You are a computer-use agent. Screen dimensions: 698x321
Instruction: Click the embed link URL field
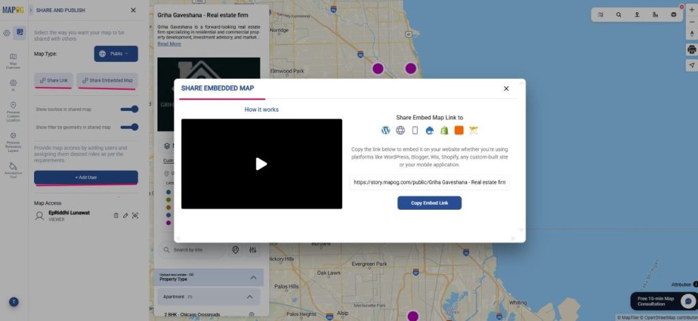(429, 183)
